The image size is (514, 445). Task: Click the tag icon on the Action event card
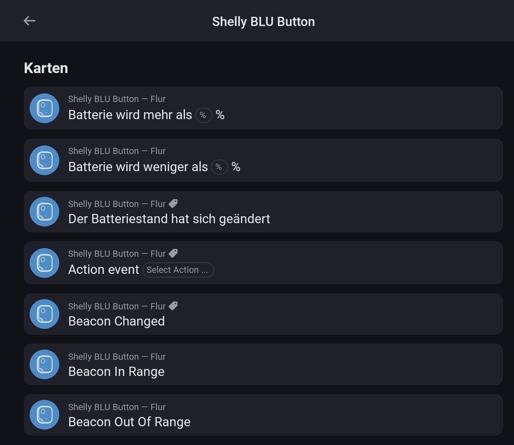(173, 253)
